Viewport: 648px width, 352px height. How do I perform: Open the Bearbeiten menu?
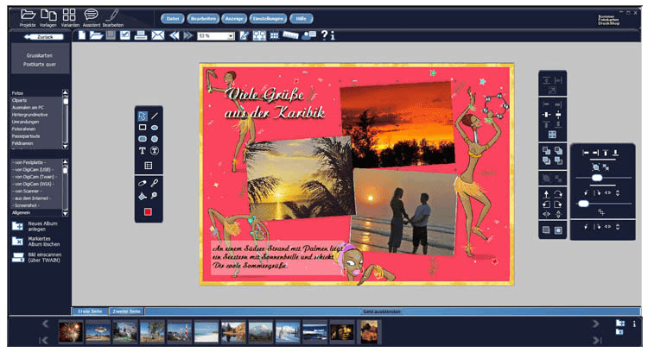[202, 18]
